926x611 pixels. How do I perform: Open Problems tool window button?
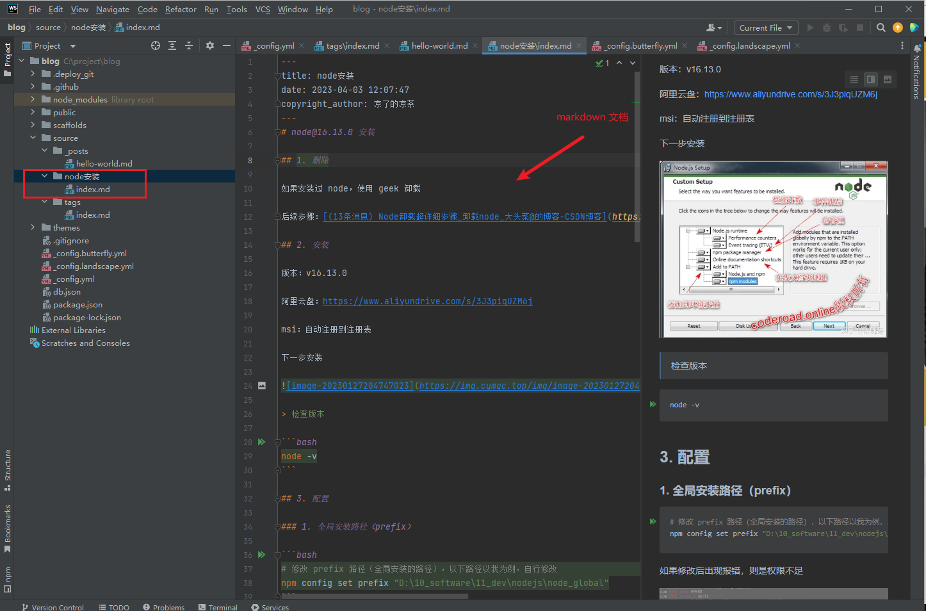coord(164,607)
